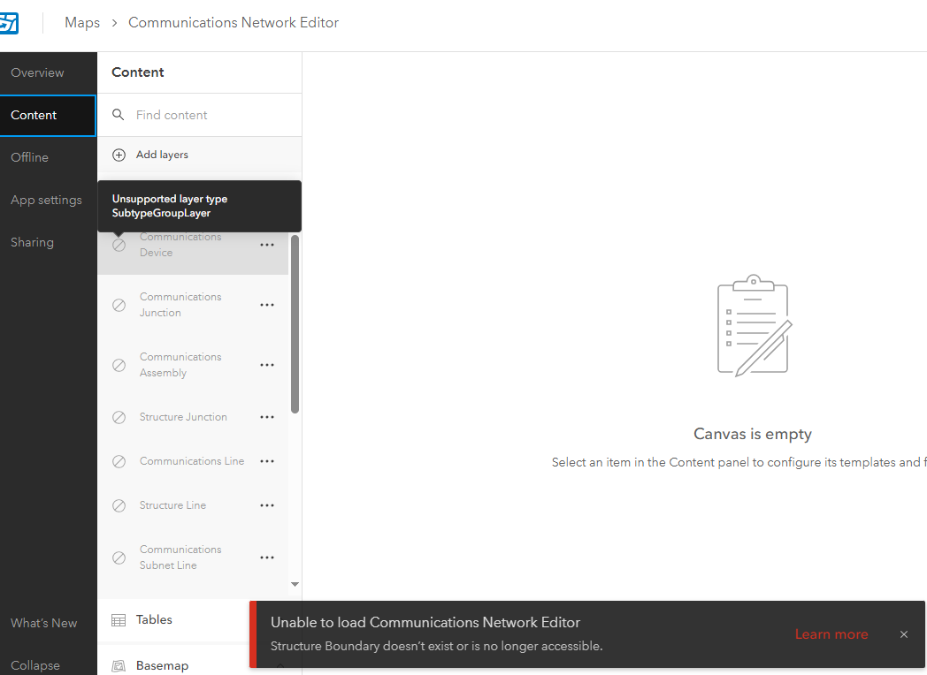Select the Communications Device layer
The height and width of the screenshot is (675, 927).
click(193, 253)
